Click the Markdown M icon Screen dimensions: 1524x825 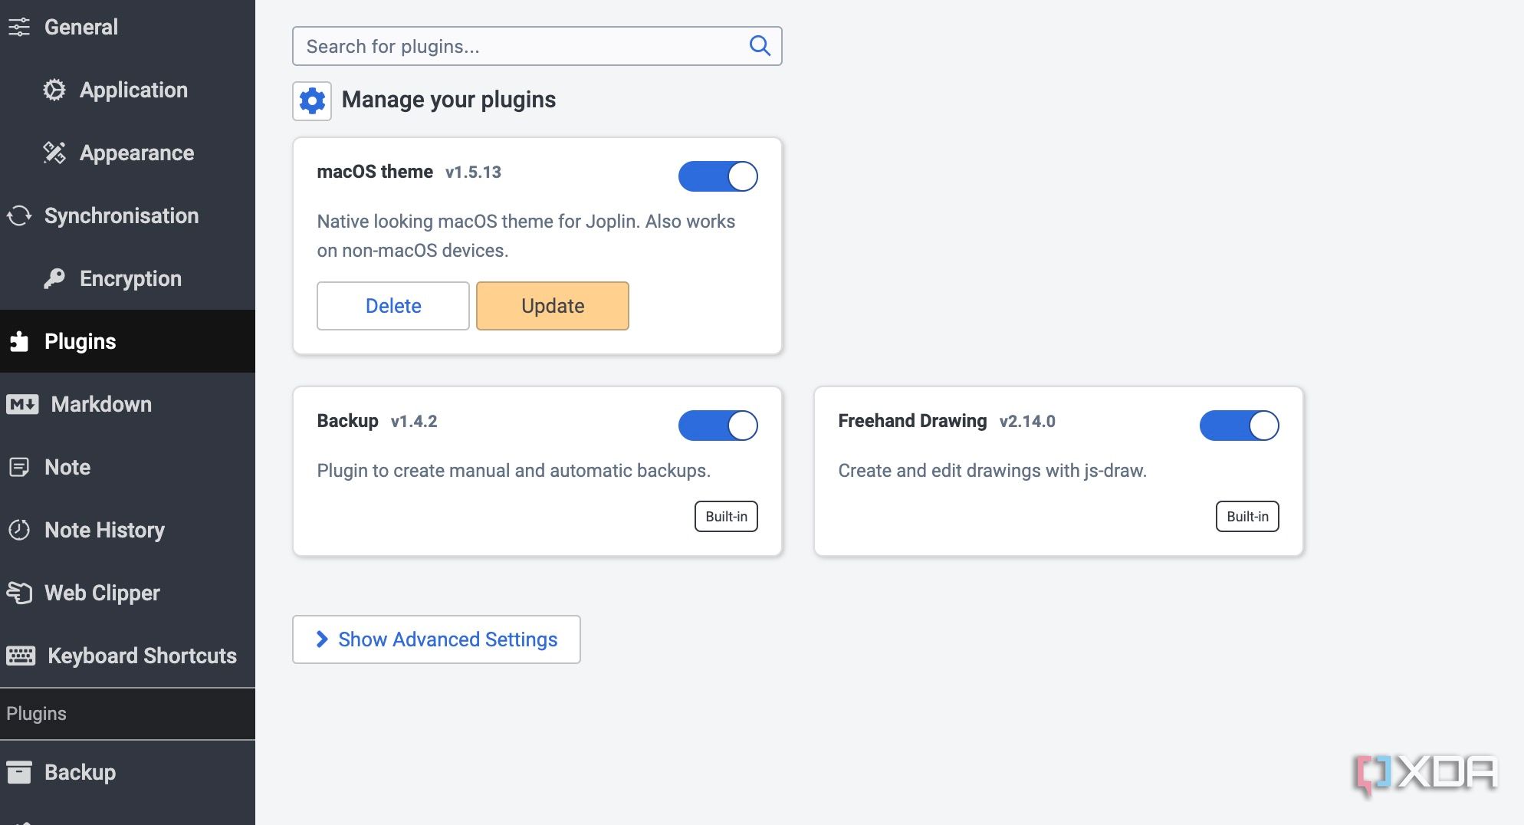(x=22, y=404)
